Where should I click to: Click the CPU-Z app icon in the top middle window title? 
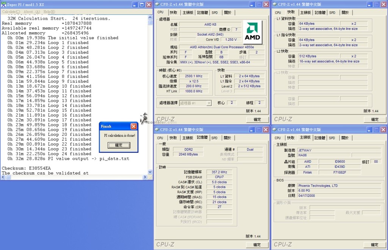[157, 4]
